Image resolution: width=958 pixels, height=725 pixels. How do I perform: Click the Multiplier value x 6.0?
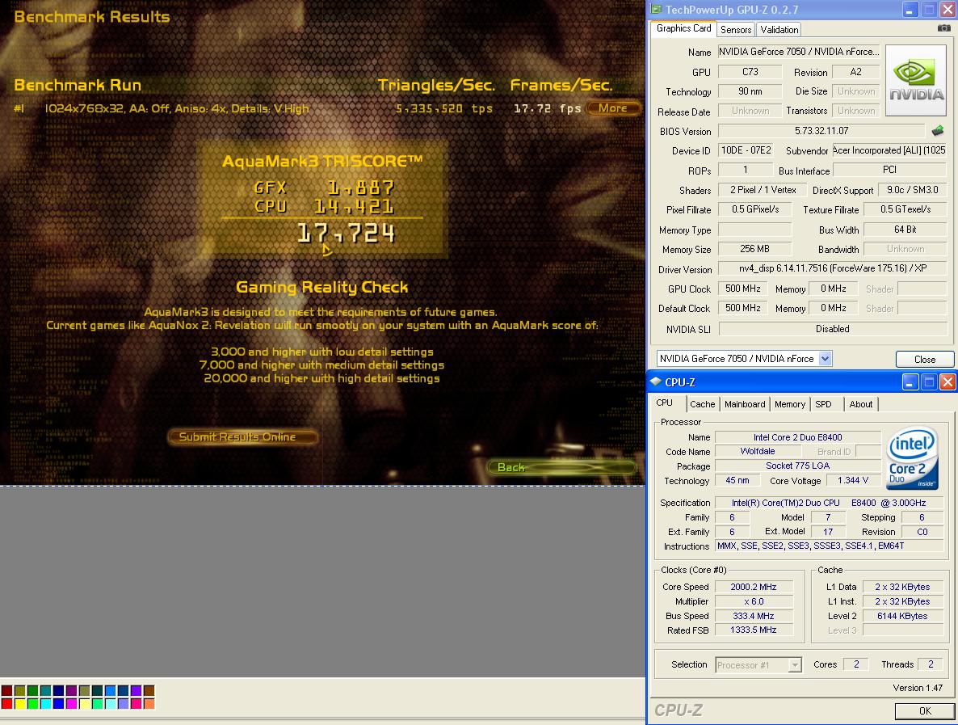pyautogui.click(x=754, y=601)
